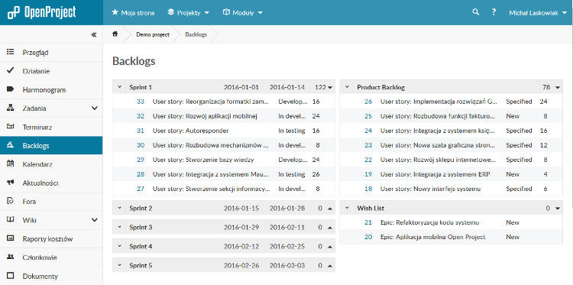Open Sprint 5 menu arrow
This screenshot has width=573, height=285.
[x=330, y=266]
